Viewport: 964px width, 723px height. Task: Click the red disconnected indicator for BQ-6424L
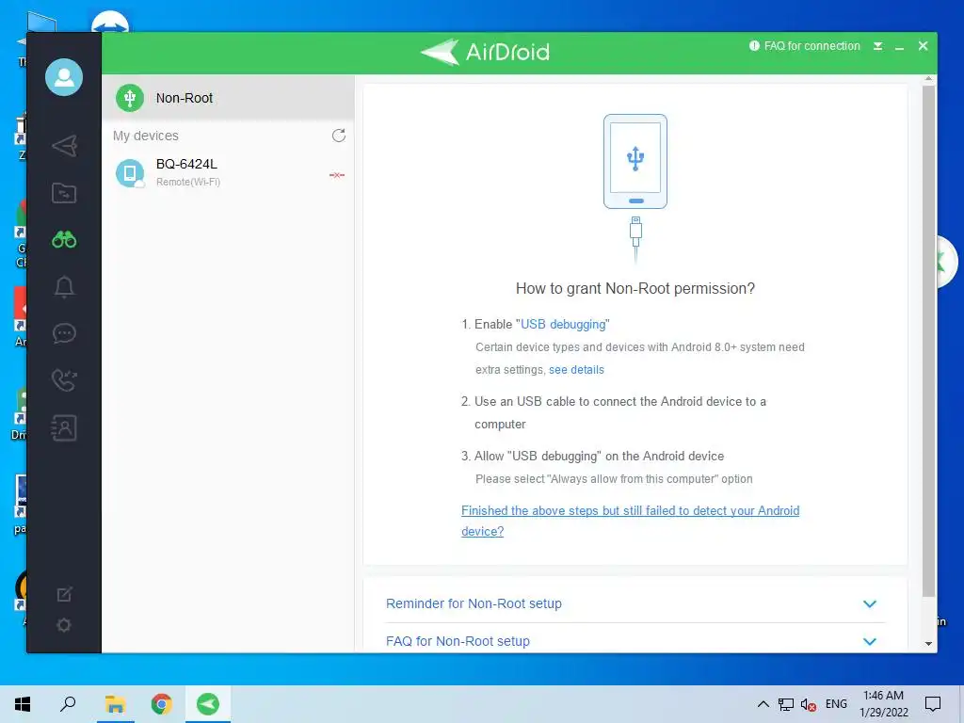[x=337, y=175]
